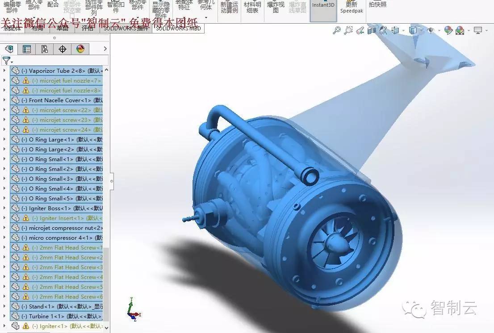Expand the O Ring Large<1> node
494x333 pixels.
[4, 139]
